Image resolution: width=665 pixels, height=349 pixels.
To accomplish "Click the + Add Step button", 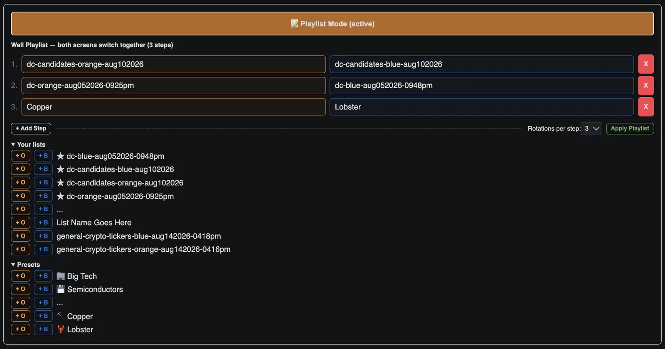I will click(x=31, y=128).
